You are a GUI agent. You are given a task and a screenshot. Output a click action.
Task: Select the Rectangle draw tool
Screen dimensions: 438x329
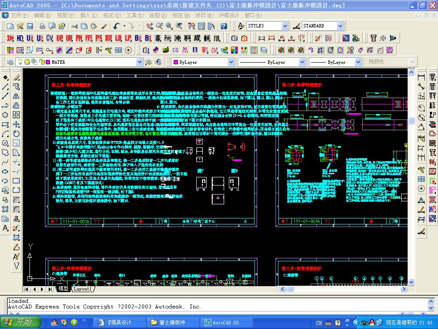point(5,124)
